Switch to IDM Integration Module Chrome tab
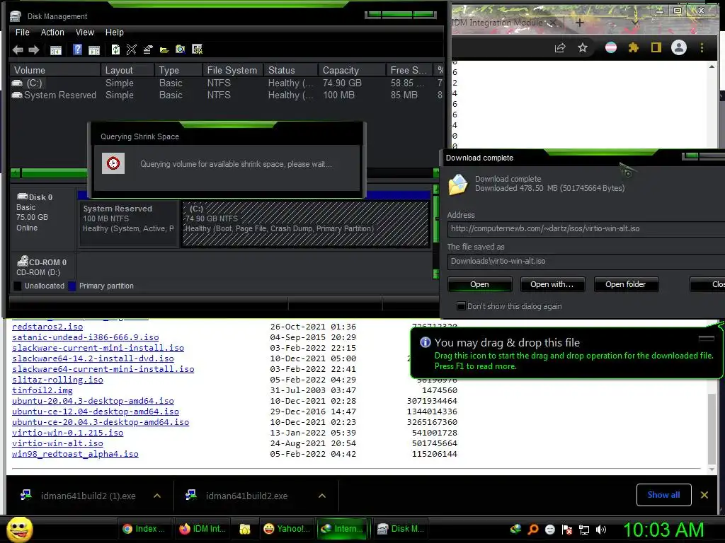 497,22
